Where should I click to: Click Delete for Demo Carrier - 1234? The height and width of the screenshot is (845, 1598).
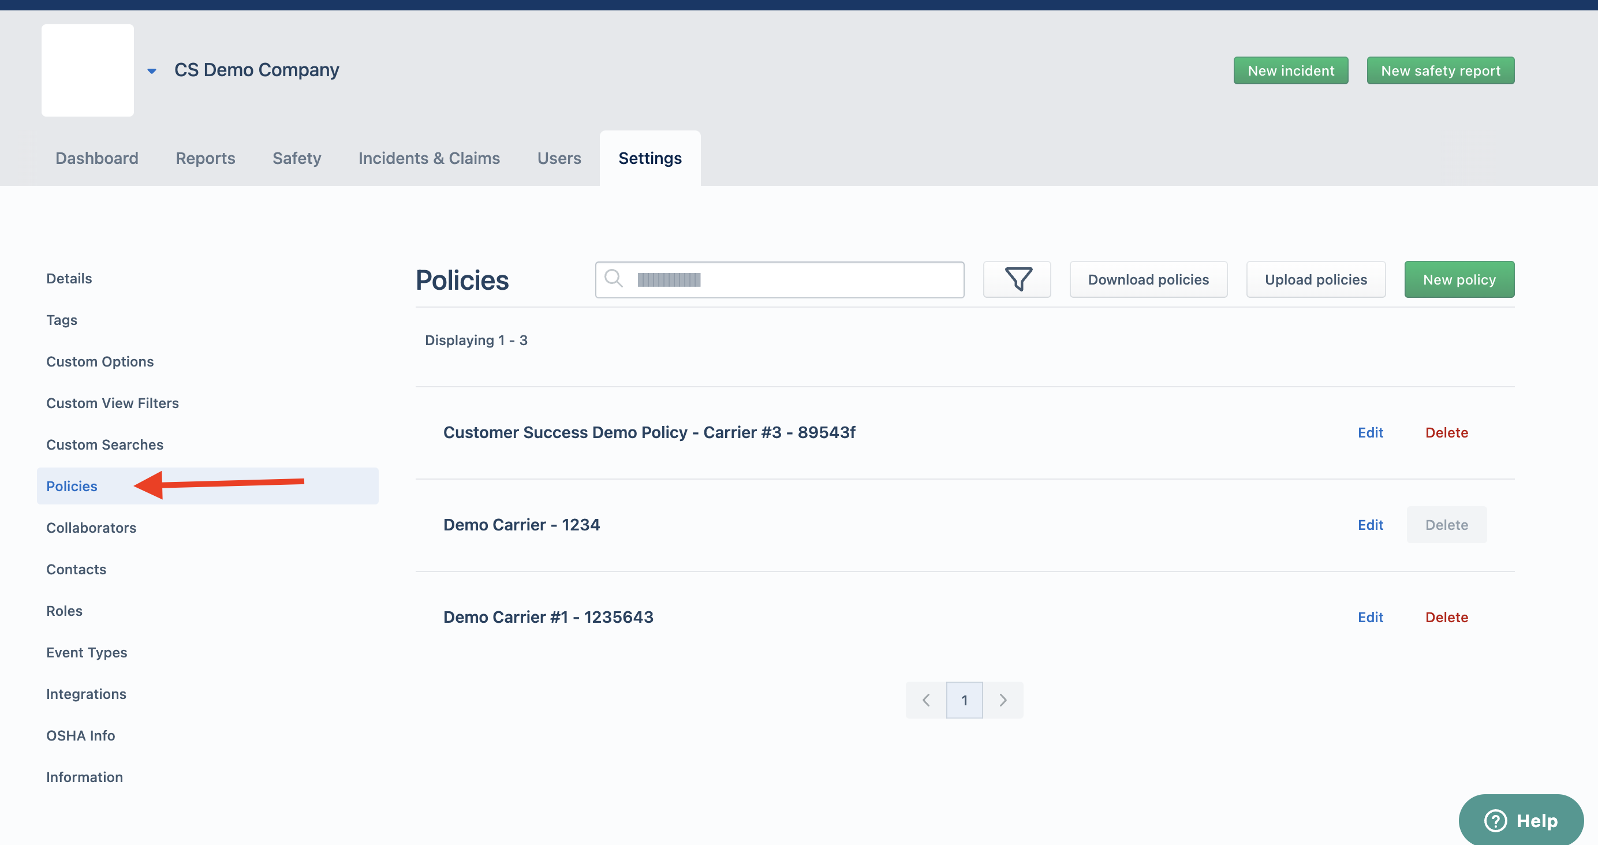point(1447,525)
